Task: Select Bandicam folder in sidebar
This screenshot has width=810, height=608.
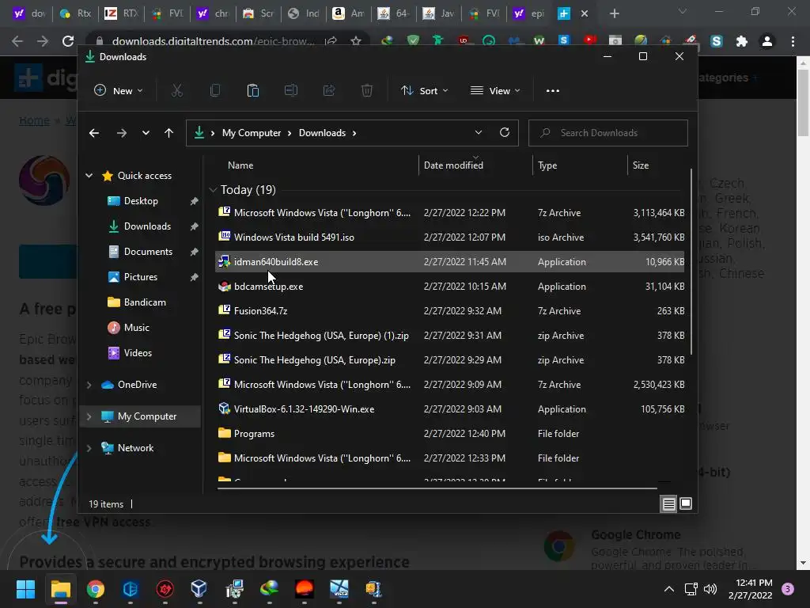Action: pos(145,302)
